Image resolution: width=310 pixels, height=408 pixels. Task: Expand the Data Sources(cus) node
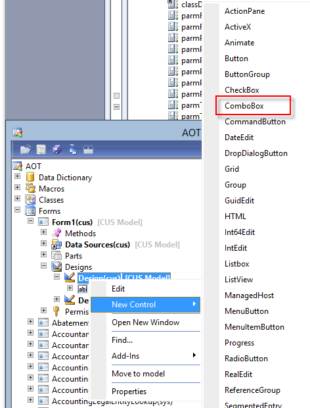click(43, 243)
